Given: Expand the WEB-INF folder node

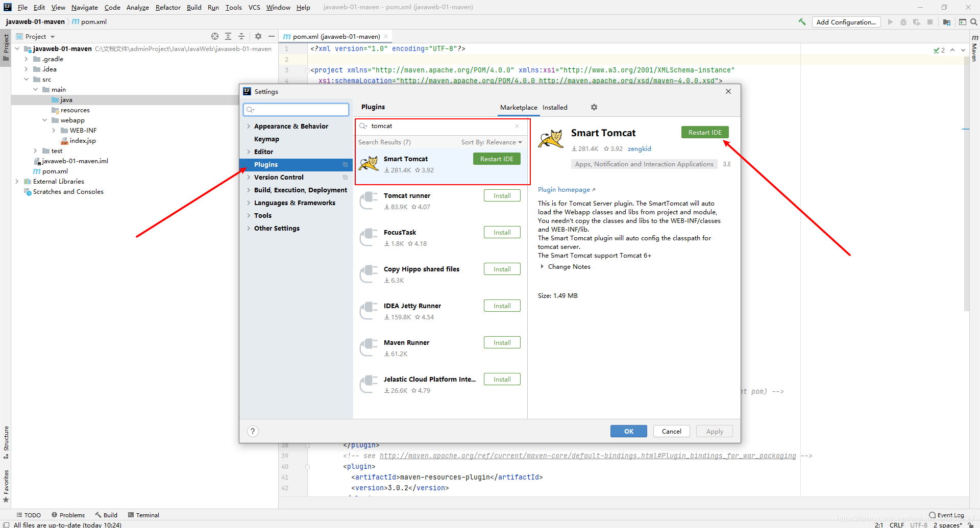Looking at the screenshot, I should 54,130.
